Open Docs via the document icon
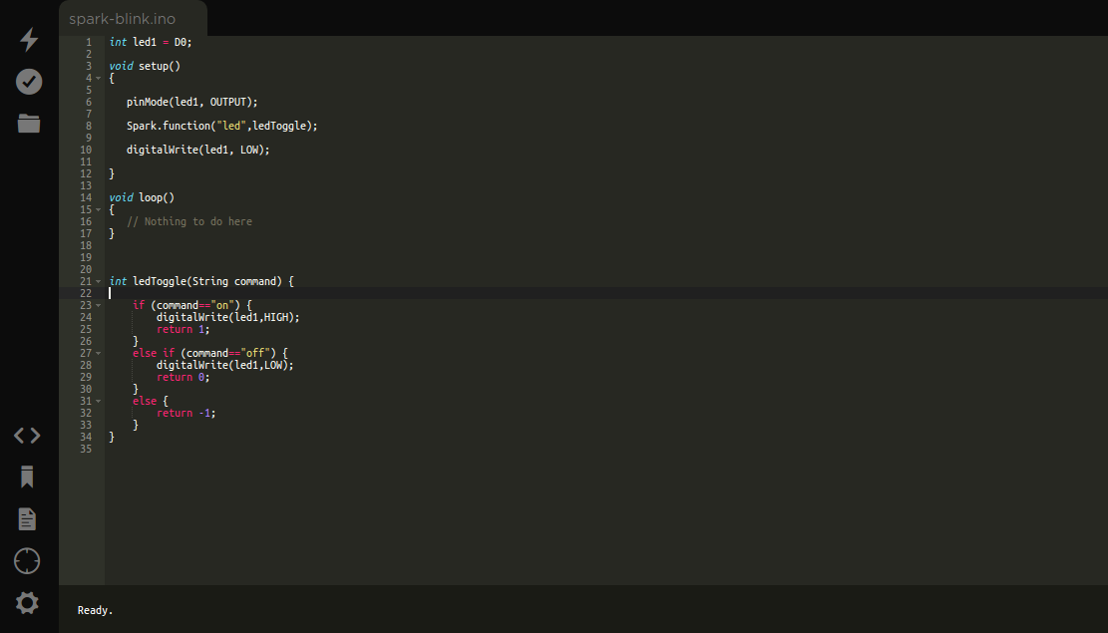The width and height of the screenshot is (1108, 633). (27, 519)
